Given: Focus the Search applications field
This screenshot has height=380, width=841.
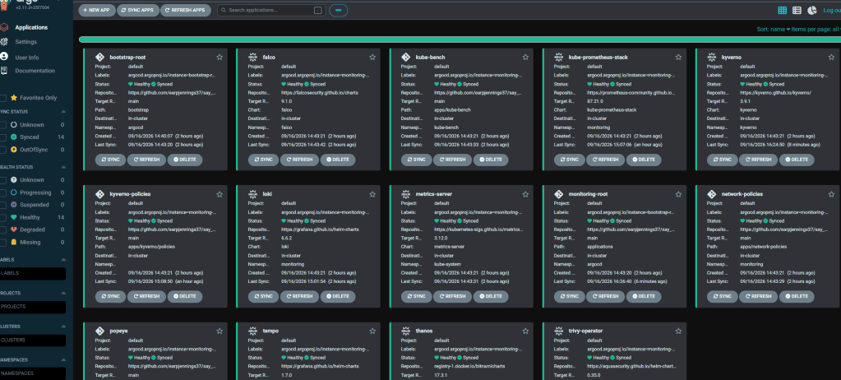Looking at the screenshot, I should click(271, 10).
